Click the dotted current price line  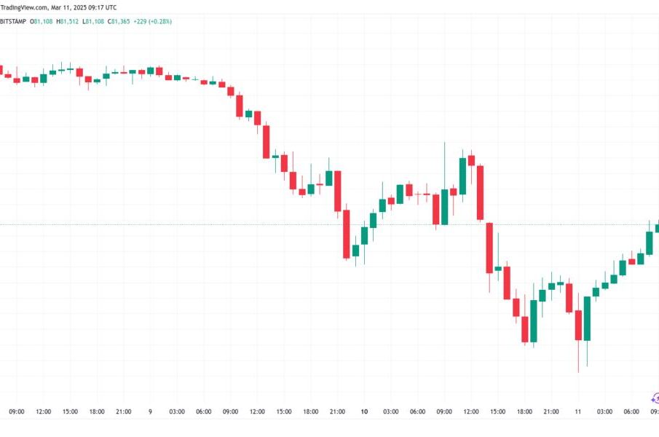(329, 224)
